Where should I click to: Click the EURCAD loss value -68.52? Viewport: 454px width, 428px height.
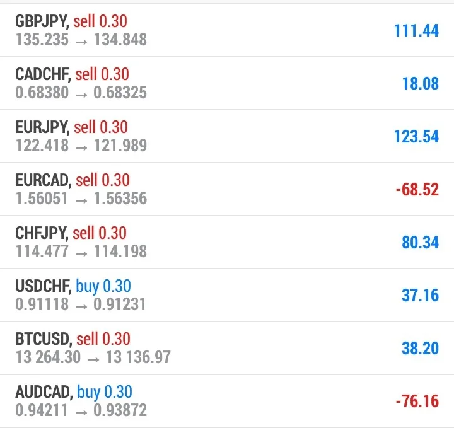coord(417,190)
